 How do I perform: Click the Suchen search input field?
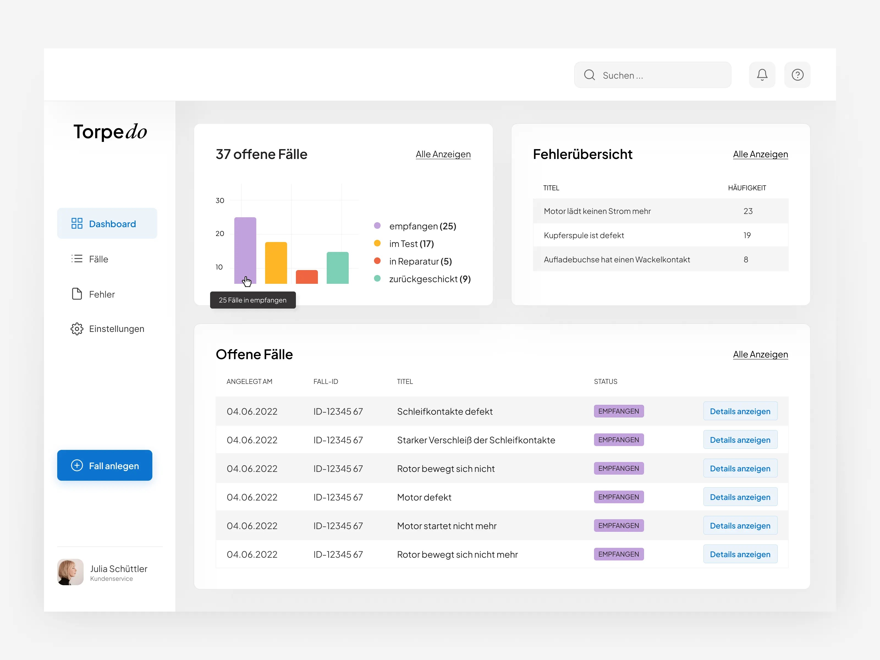pos(653,75)
